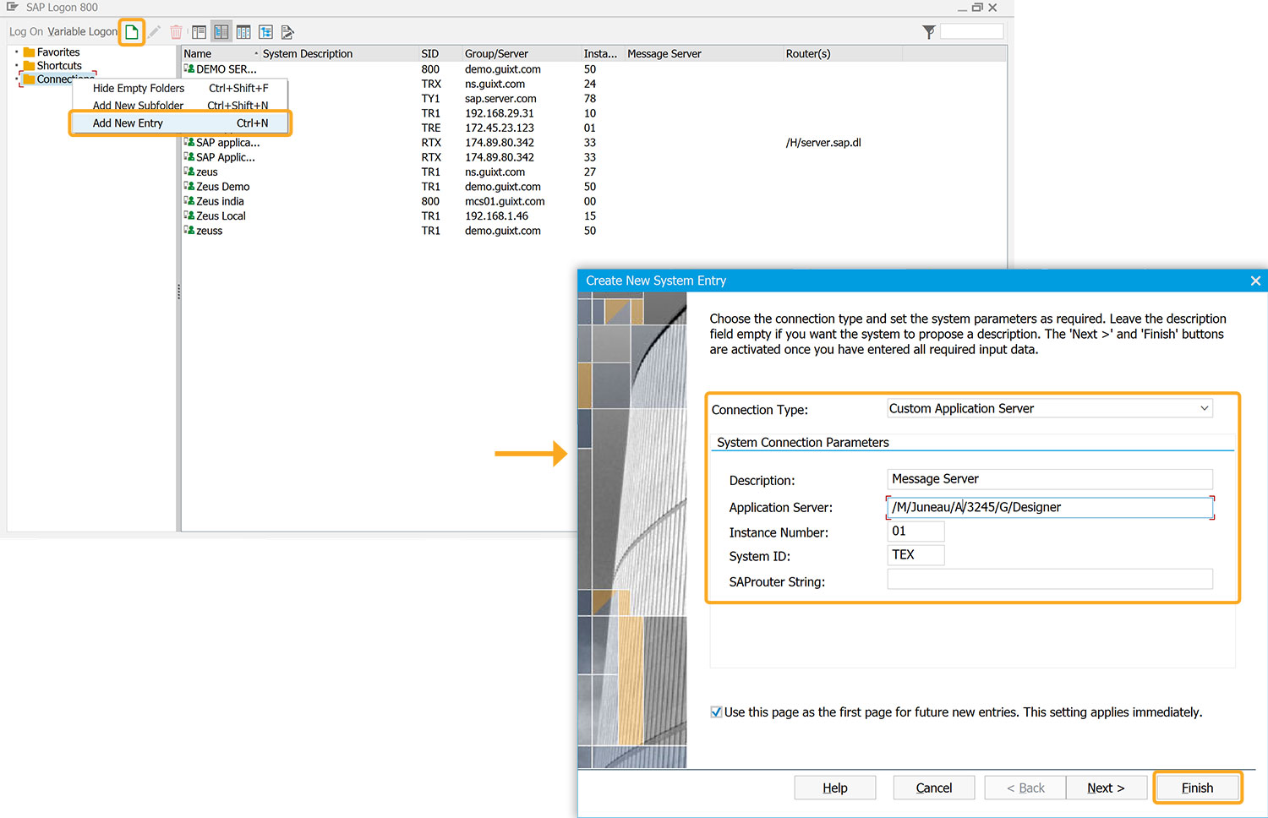This screenshot has height=818, width=1268.
Task: Click the Description input field
Action: point(1050,479)
